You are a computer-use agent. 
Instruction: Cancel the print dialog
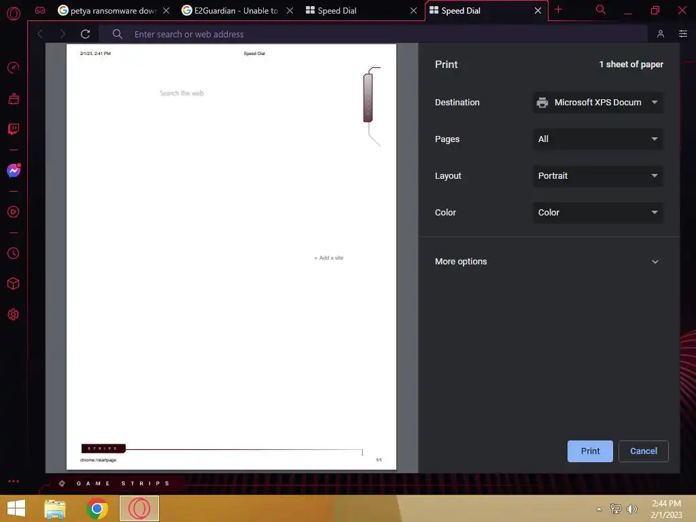(x=643, y=451)
